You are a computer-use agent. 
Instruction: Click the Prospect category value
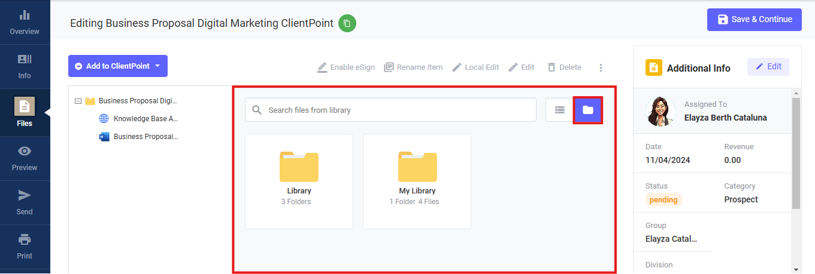[741, 199]
